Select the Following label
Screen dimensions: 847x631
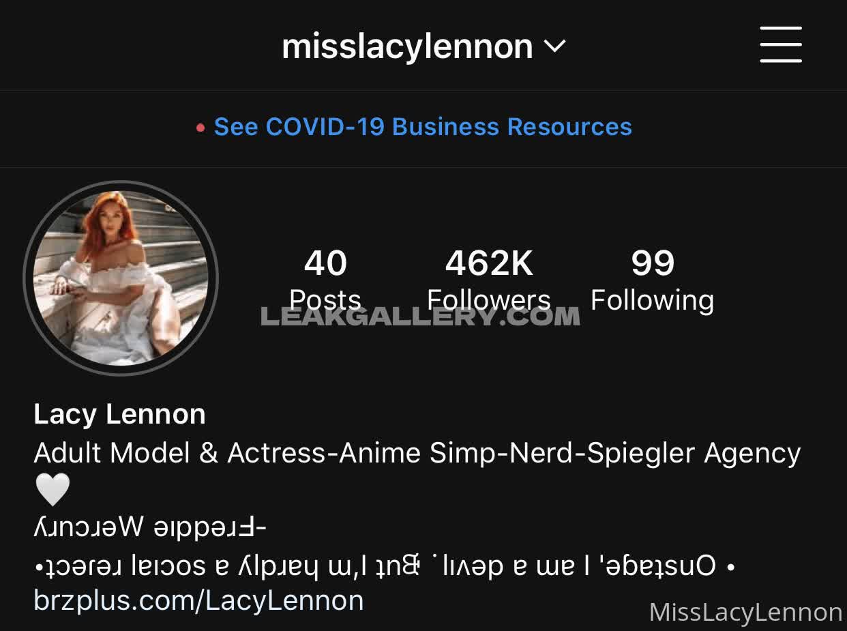pos(653,300)
